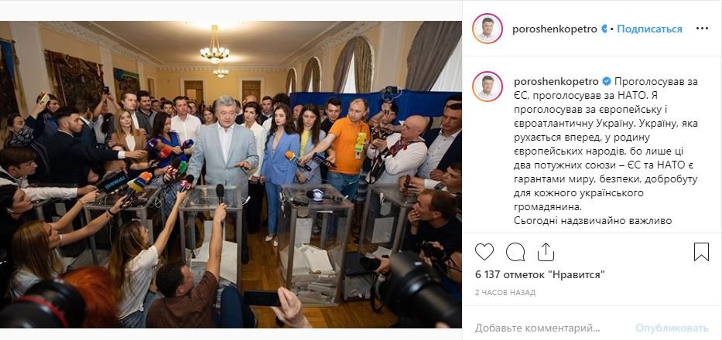The width and height of the screenshot is (722, 340).
Task: Like the post with the heart icon
Action: pyautogui.click(x=484, y=252)
